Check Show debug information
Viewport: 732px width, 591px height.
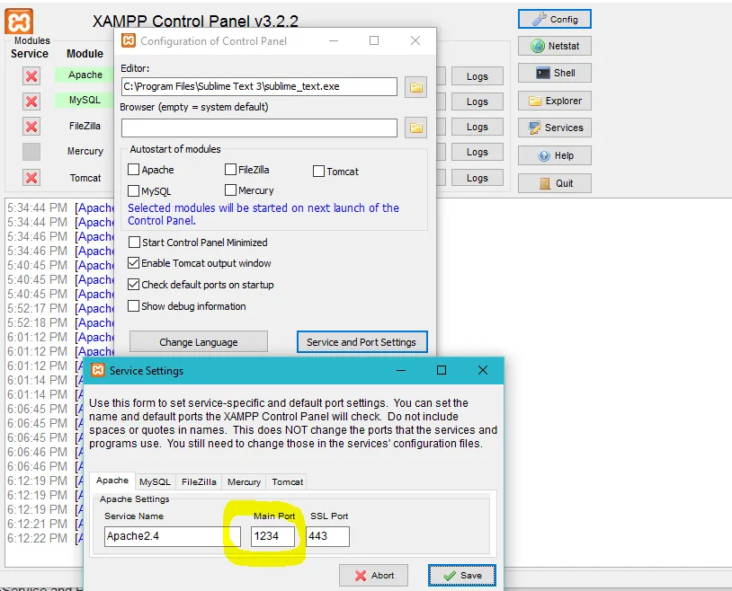[x=133, y=306]
